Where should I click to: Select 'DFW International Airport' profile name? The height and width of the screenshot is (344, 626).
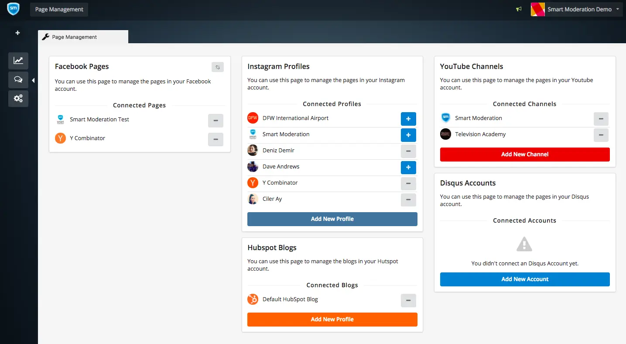click(295, 118)
